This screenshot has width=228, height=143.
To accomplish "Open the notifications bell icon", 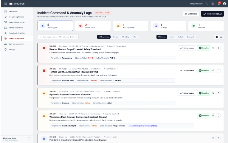I will [219, 4].
